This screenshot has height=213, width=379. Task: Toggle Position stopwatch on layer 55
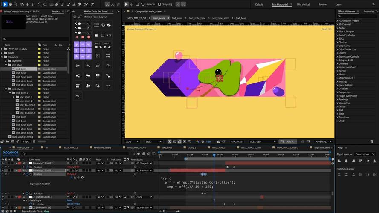point(27,167)
